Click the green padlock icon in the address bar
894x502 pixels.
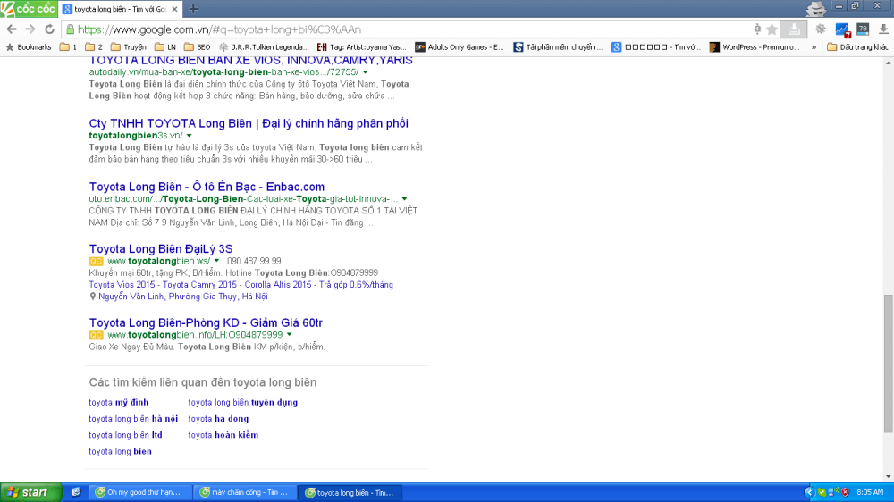pos(70,29)
